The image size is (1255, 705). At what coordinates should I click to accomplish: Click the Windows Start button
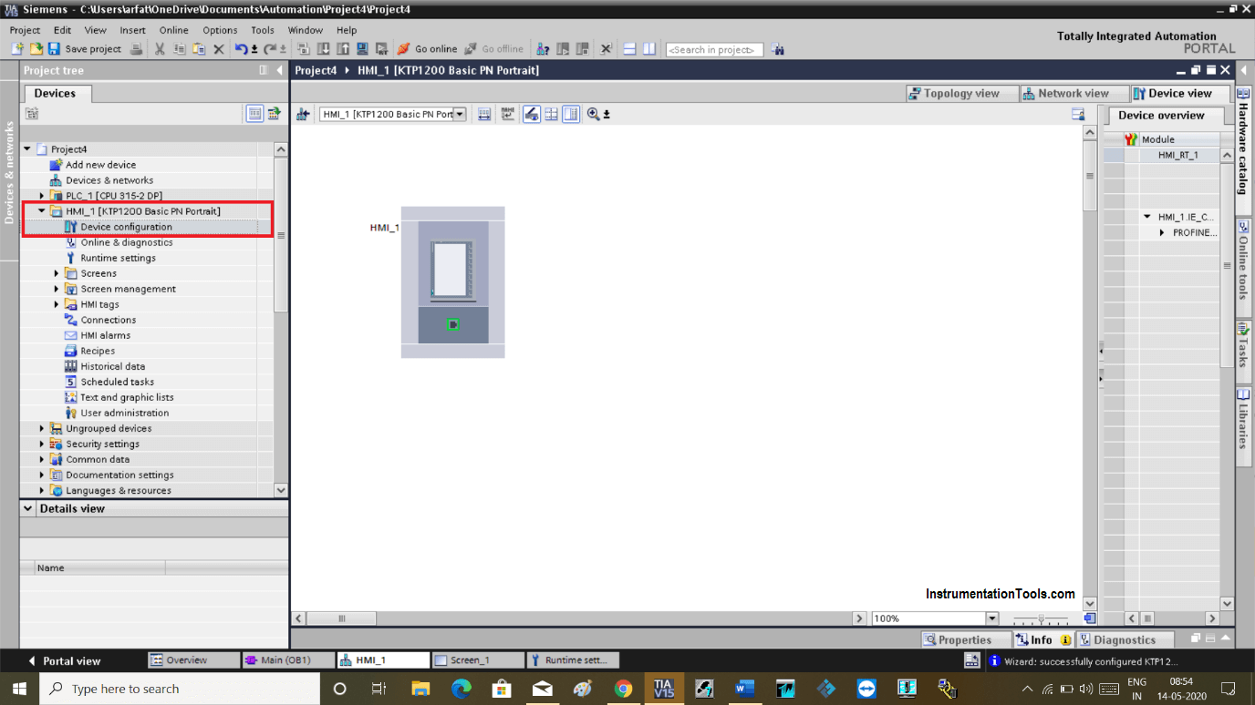pyautogui.click(x=19, y=689)
